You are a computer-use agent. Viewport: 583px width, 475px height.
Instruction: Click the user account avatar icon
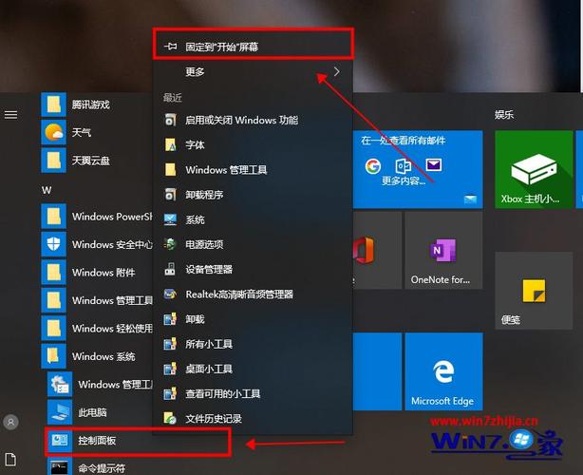10,422
